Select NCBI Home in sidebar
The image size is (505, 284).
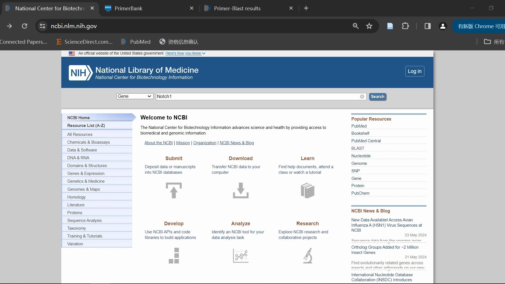[97, 117]
